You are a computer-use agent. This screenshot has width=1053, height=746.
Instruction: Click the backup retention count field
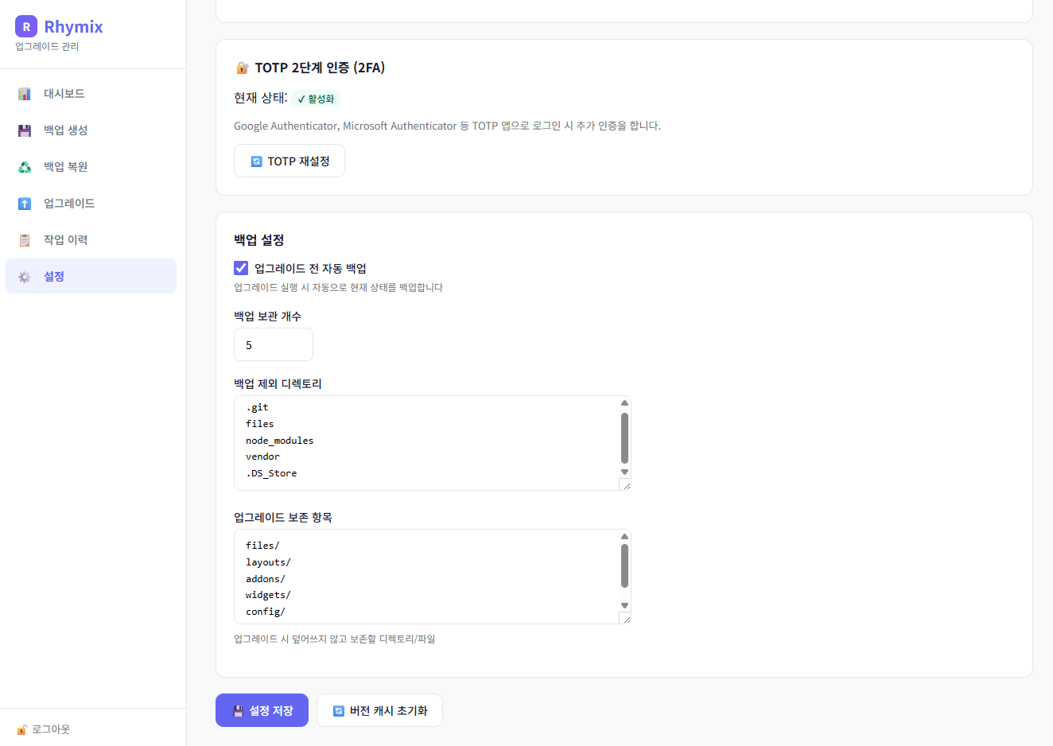point(274,344)
